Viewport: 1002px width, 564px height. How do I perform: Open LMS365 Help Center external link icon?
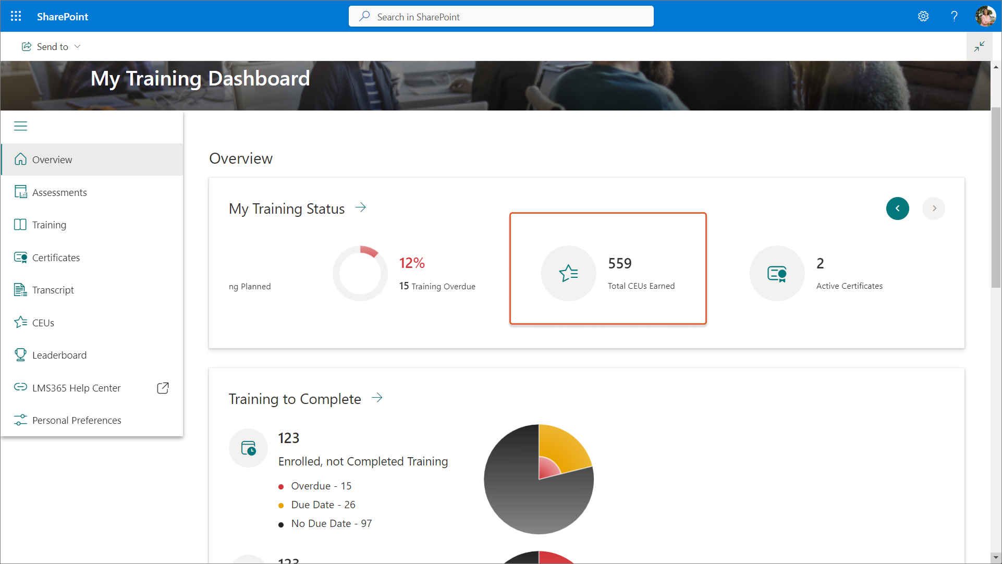163,388
